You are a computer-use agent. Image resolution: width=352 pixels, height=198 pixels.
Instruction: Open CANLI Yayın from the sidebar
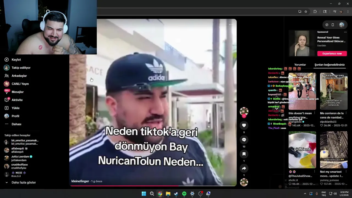(x=16, y=84)
